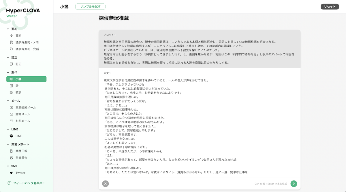Click line 「よろしくお願いします」
The image size is (346, 192).
[121, 143]
